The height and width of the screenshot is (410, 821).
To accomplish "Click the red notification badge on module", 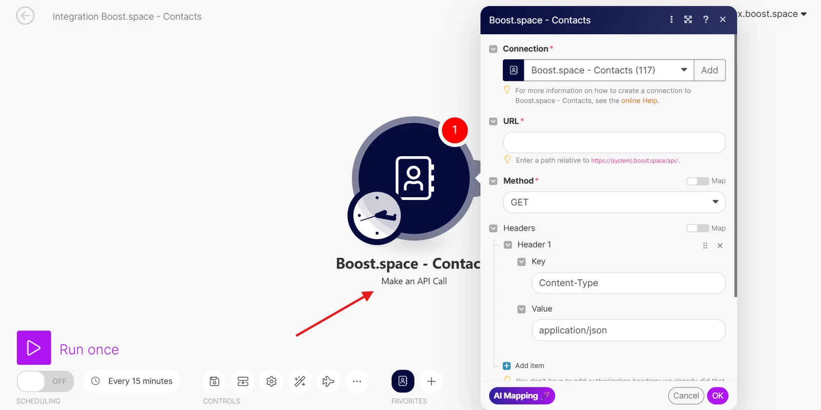I will [455, 130].
